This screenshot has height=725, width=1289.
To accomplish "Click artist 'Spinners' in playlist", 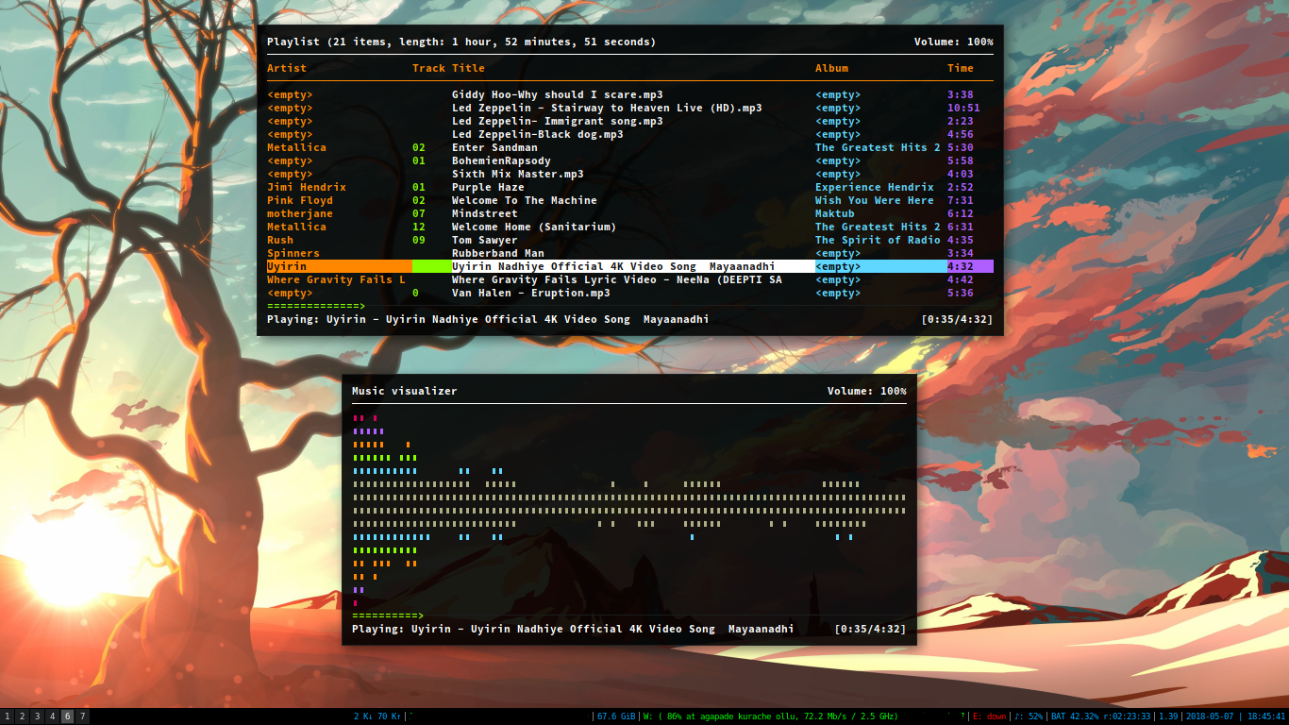I will [x=293, y=253].
